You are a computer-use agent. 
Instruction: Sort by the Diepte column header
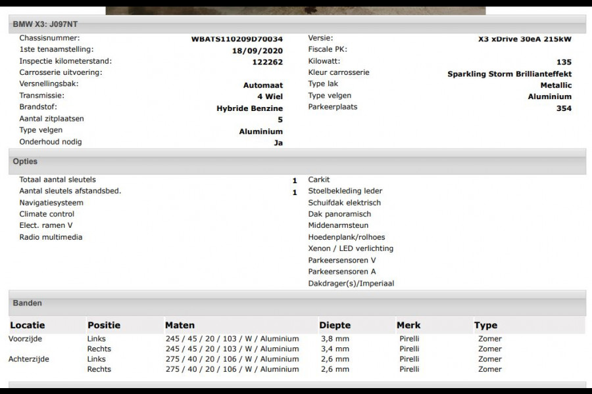pos(335,325)
